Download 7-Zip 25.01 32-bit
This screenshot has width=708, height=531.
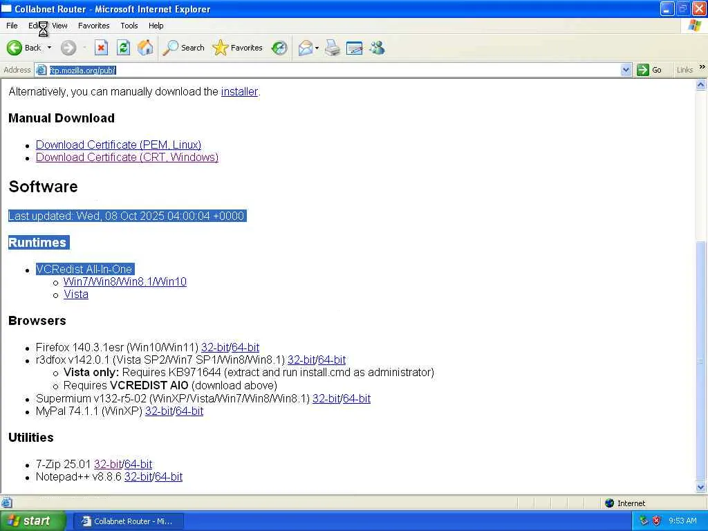click(x=108, y=464)
